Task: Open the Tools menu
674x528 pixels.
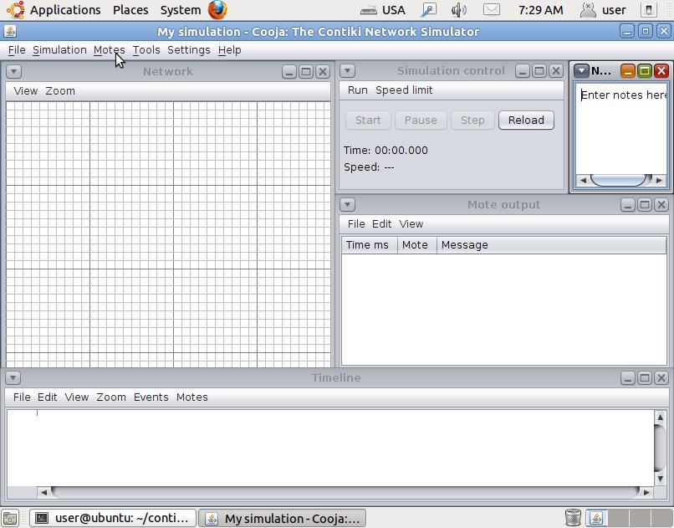Action: click(146, 50)
